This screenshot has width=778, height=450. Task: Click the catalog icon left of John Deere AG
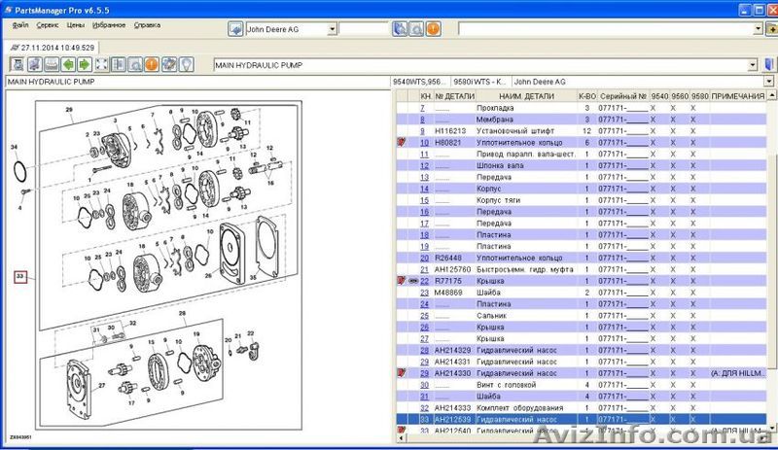[235, 28]
